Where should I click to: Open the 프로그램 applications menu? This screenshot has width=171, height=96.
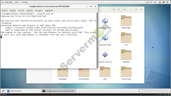tap(7, 2)
